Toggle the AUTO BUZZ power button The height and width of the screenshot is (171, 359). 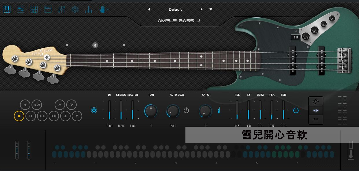pos(186,111)
